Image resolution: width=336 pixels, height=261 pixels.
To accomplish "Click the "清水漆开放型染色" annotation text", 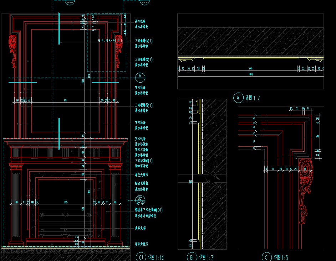I will point(145,216).
